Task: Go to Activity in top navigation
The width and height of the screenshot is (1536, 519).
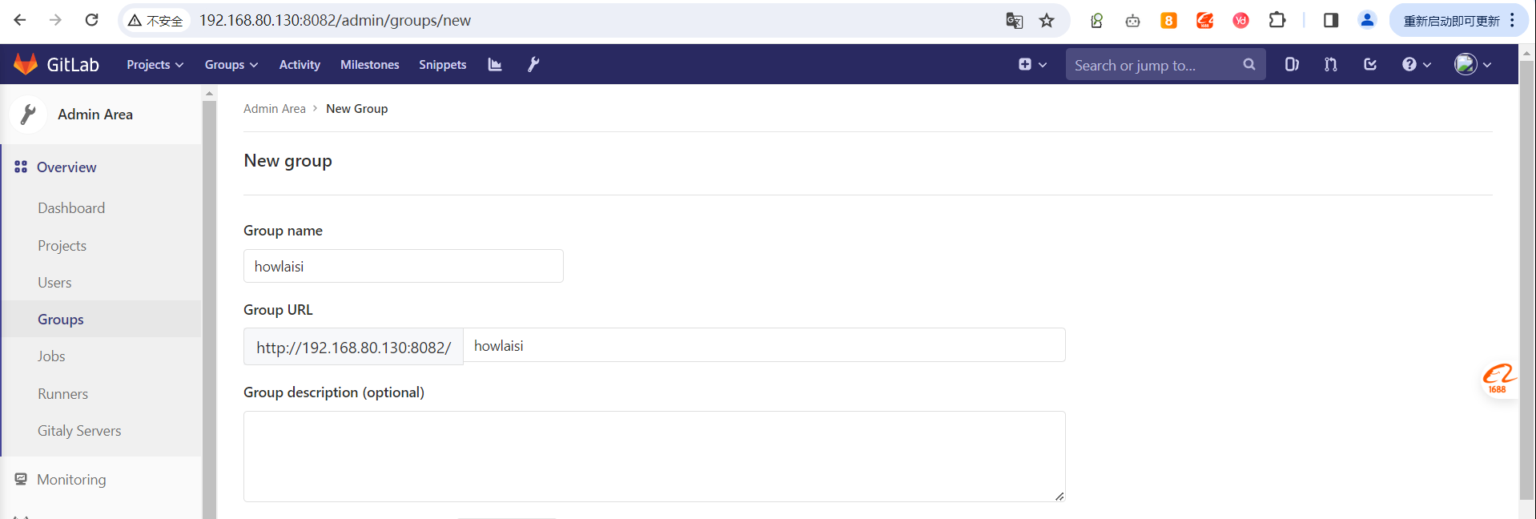Action: pos(300,65)
